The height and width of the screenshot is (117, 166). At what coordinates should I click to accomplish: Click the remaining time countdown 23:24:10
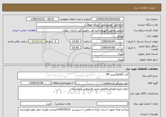point(37,41)
